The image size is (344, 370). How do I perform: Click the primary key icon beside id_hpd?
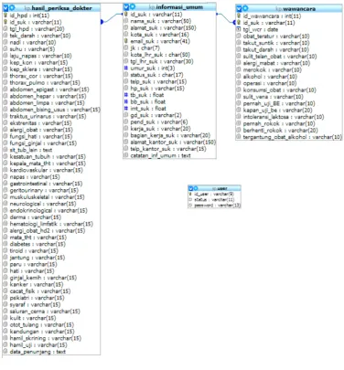(x=5, y=16)
